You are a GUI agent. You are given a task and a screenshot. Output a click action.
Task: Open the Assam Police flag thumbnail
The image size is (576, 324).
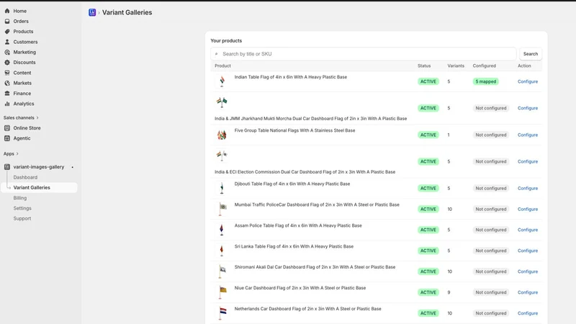point(222,230)
